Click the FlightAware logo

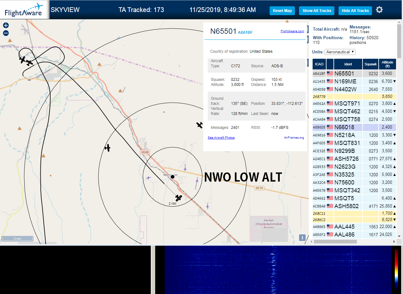(x=24, y=10)
